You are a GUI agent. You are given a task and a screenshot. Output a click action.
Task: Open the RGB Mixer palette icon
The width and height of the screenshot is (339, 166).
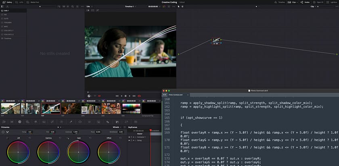click(36, 122)
